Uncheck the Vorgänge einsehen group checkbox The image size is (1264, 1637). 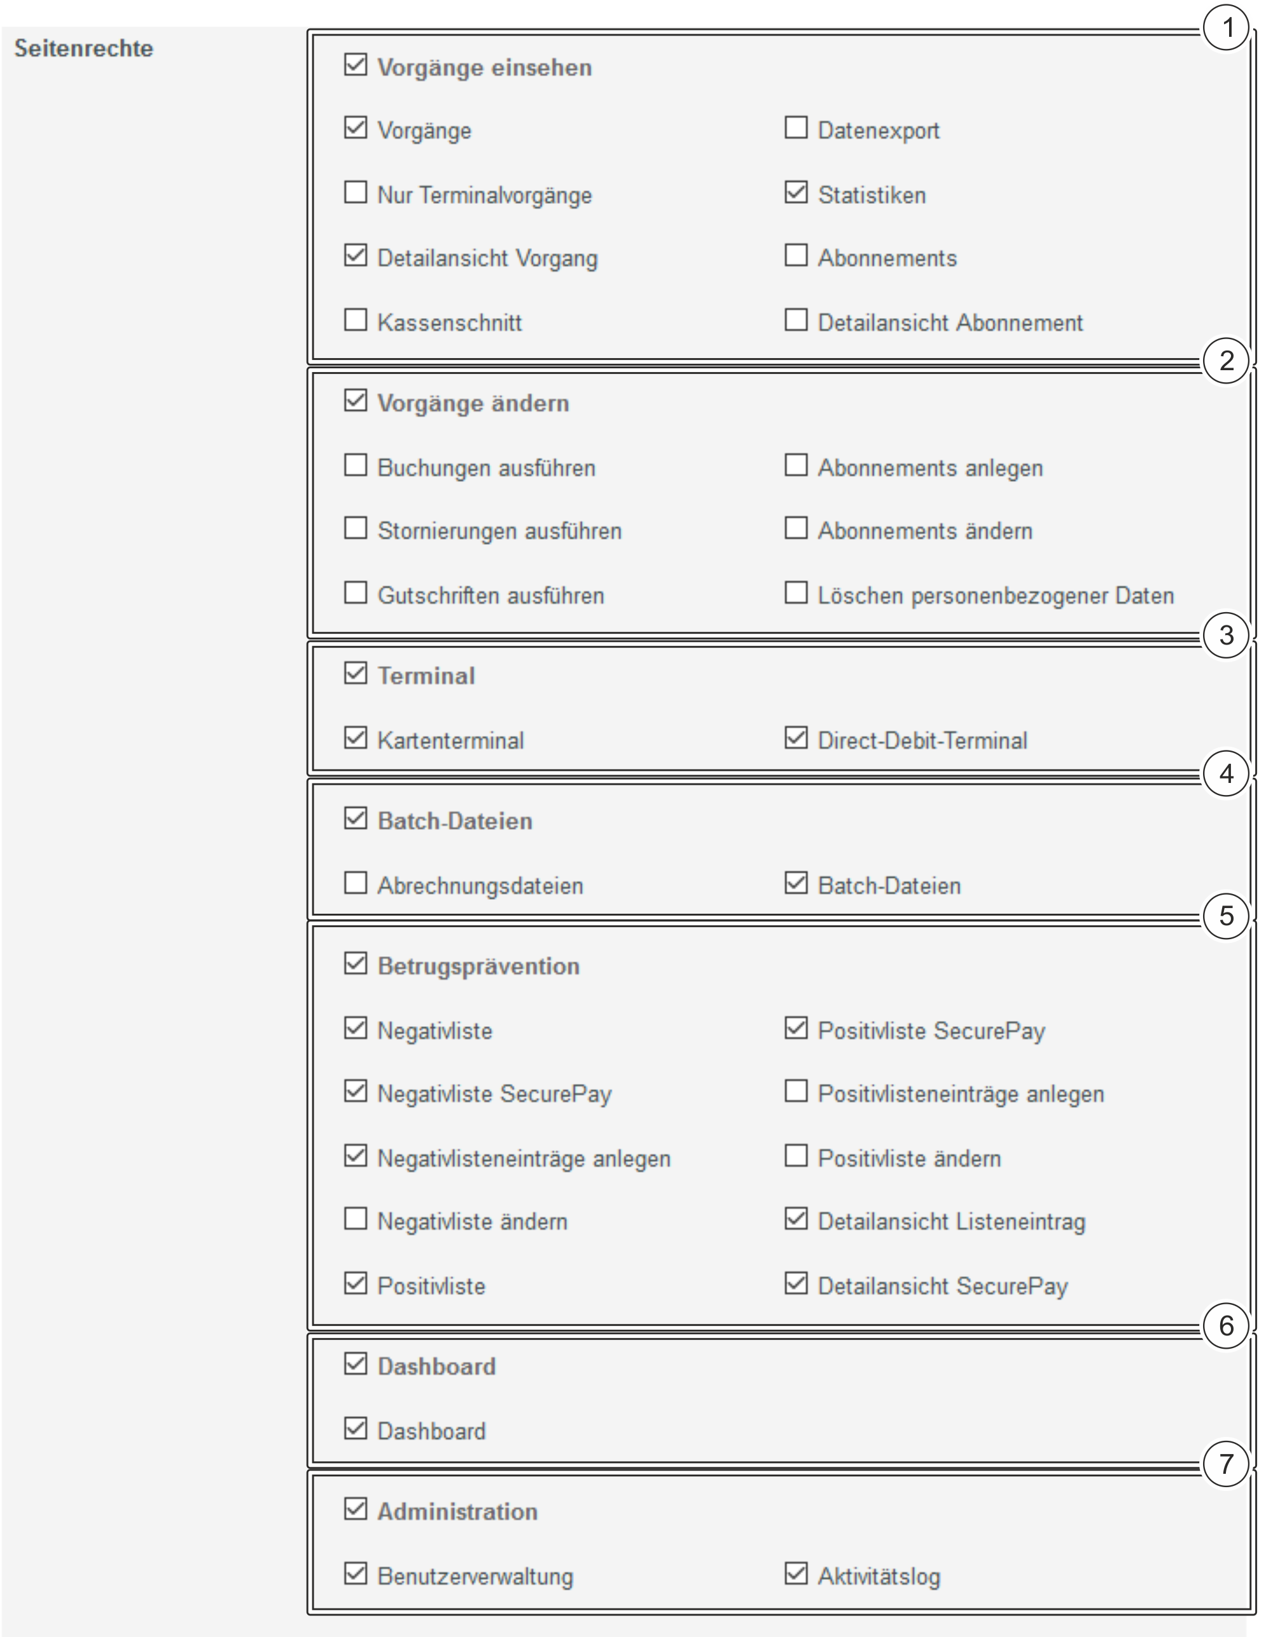[x=355, y=65]
